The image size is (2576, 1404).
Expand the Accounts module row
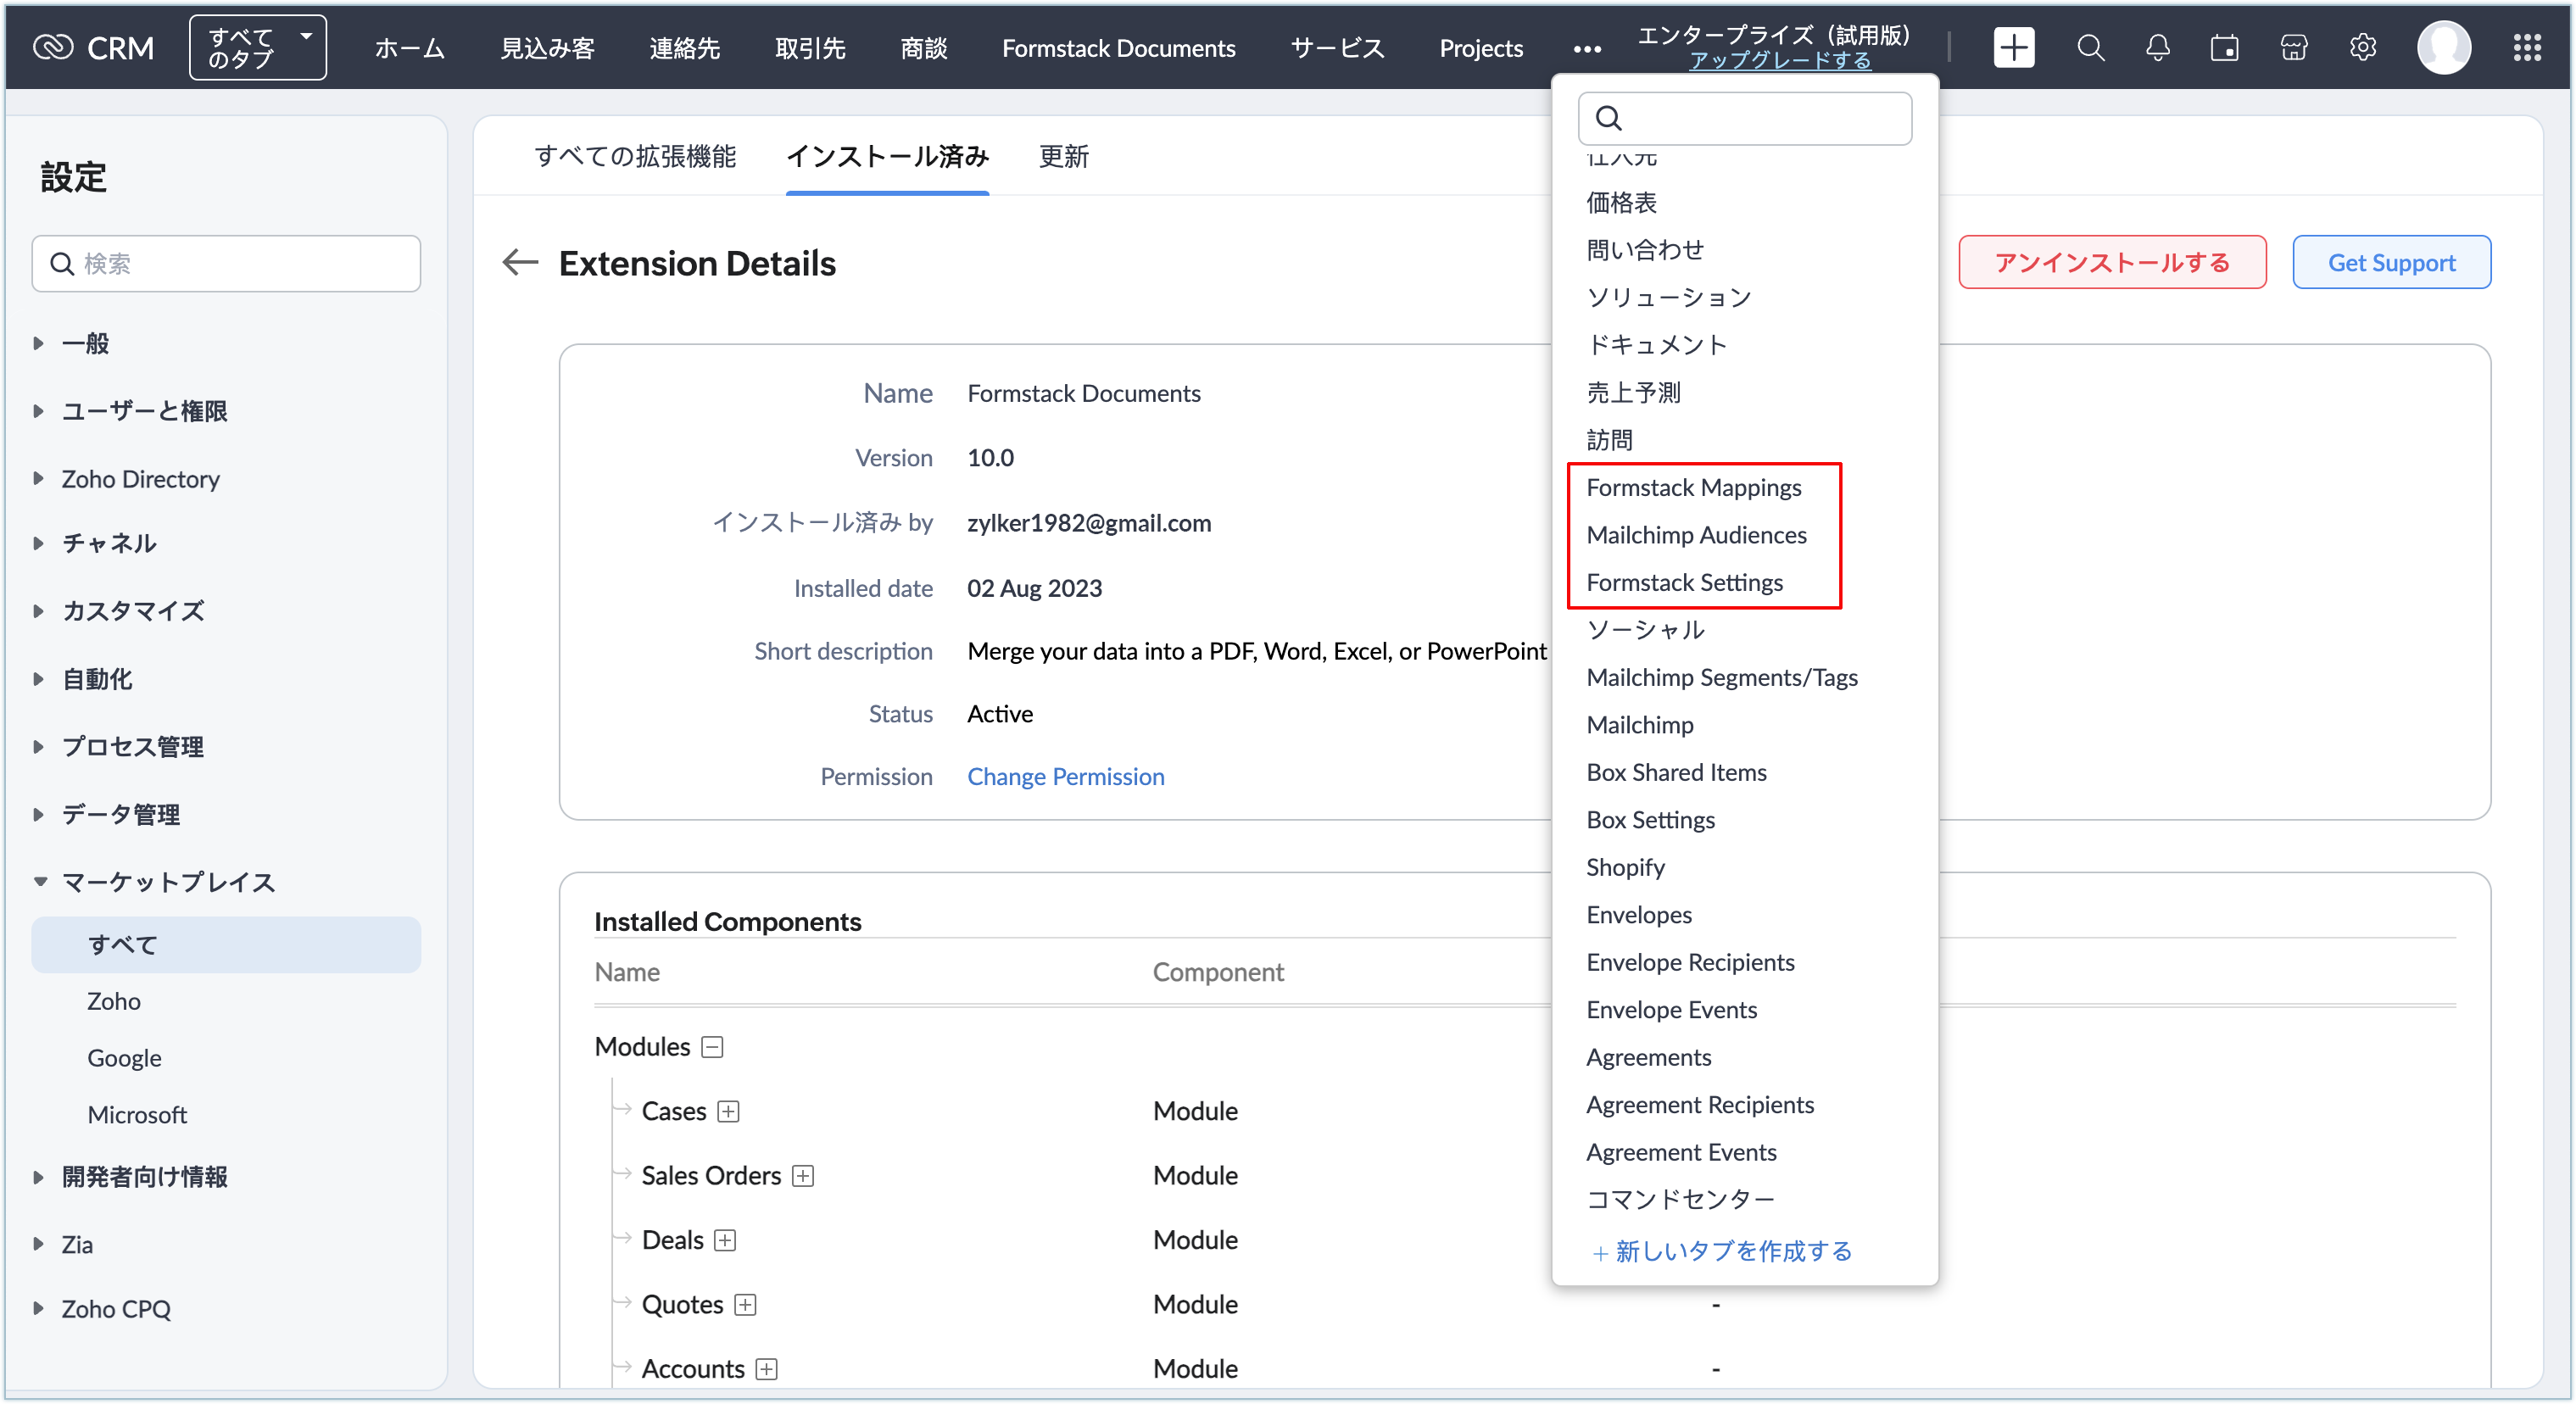tap(766, 1369)
